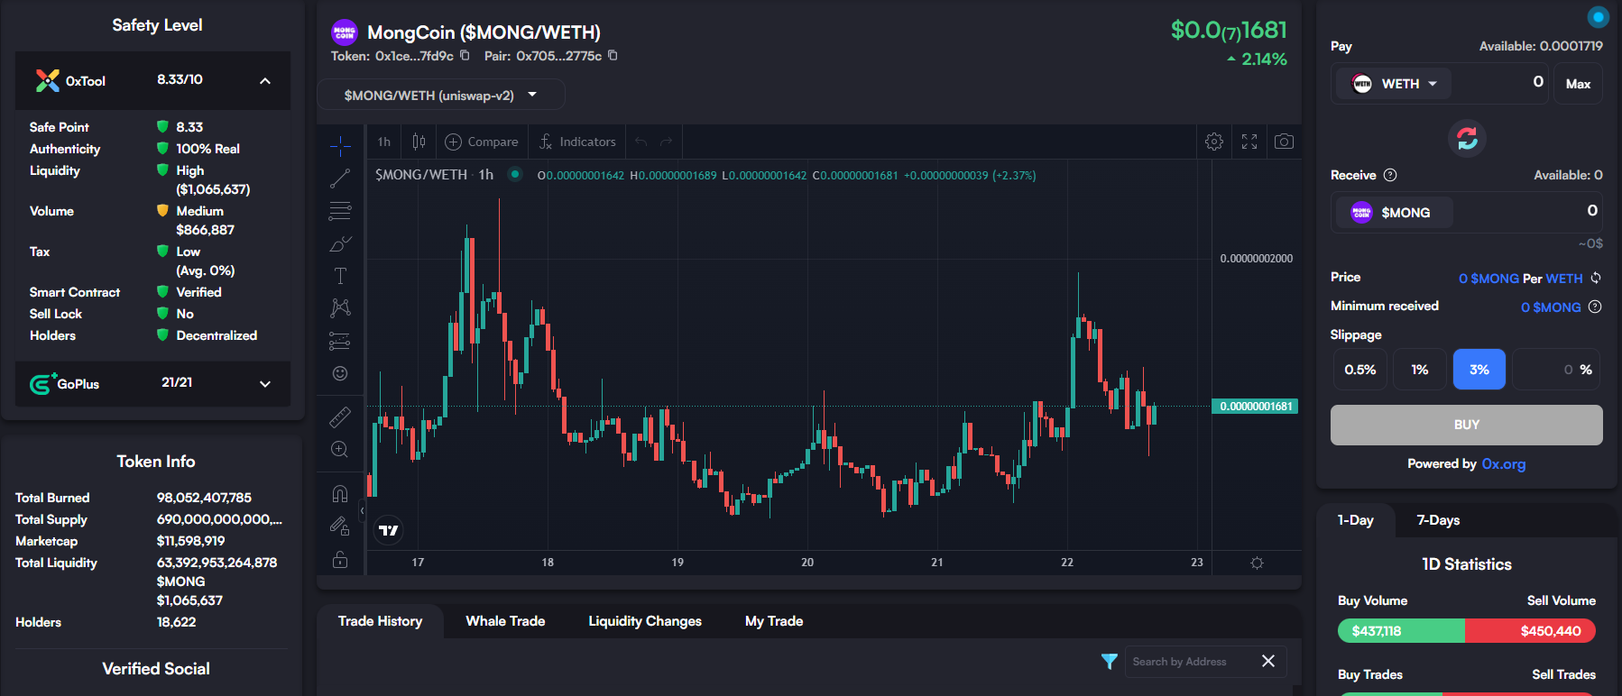Image resolution: width=1622 pixels, height=696 pixels.
Task: Select the trend line drawing tool
Action: point(340,179)
